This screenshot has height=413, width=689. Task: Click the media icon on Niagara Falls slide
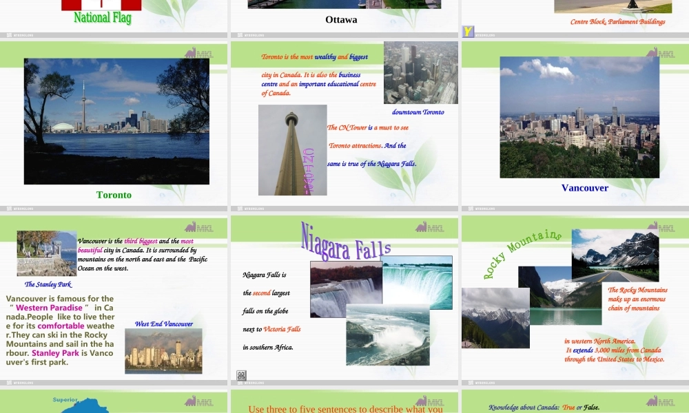(241, 375)
